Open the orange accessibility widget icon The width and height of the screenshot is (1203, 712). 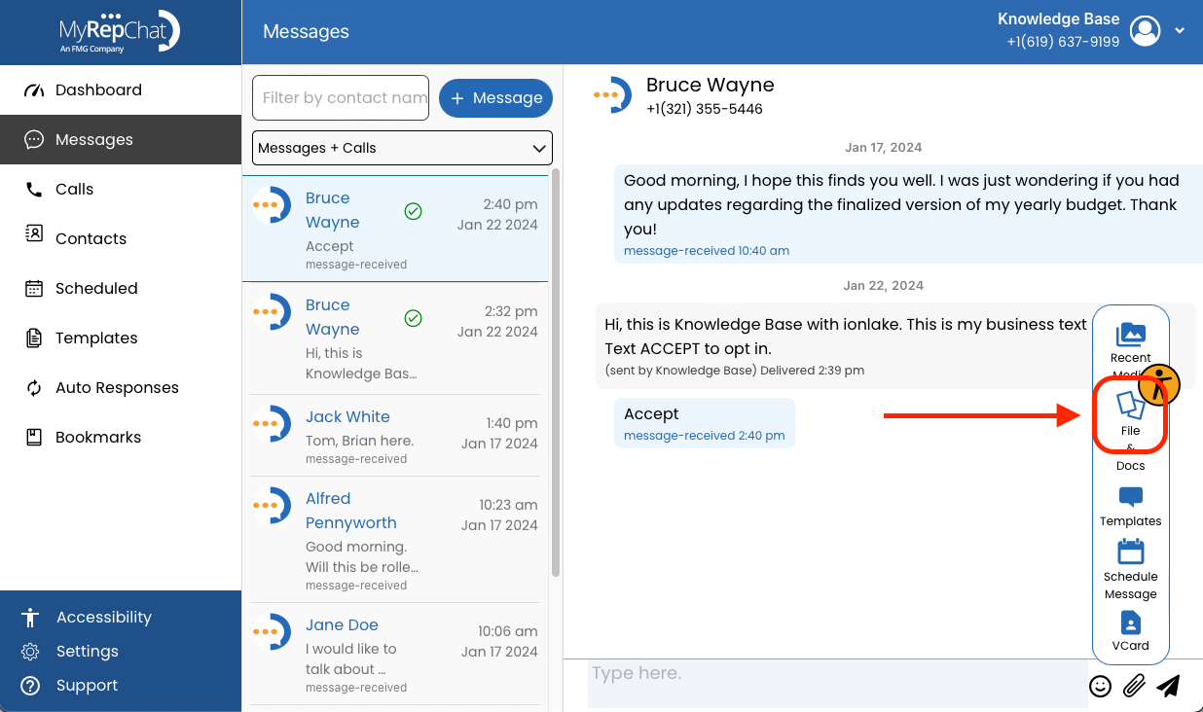coord(1159,384)
